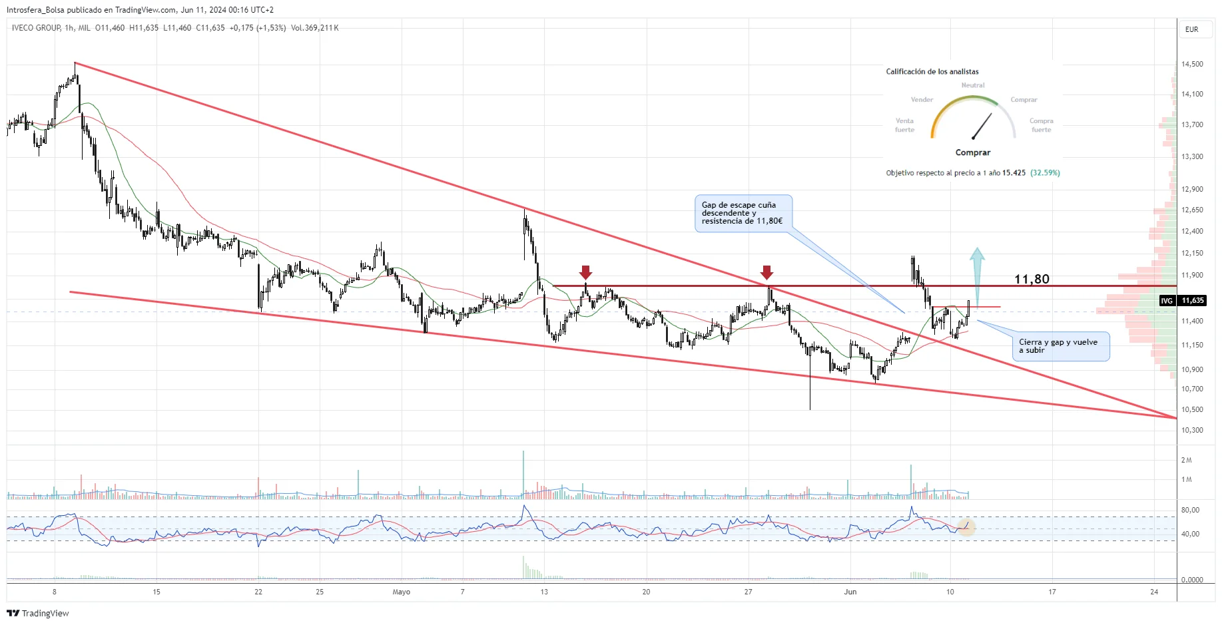Screen dimensions: 1222x625
Task: Click the 'Mayo' date axis label
Action: coord(402,592)
